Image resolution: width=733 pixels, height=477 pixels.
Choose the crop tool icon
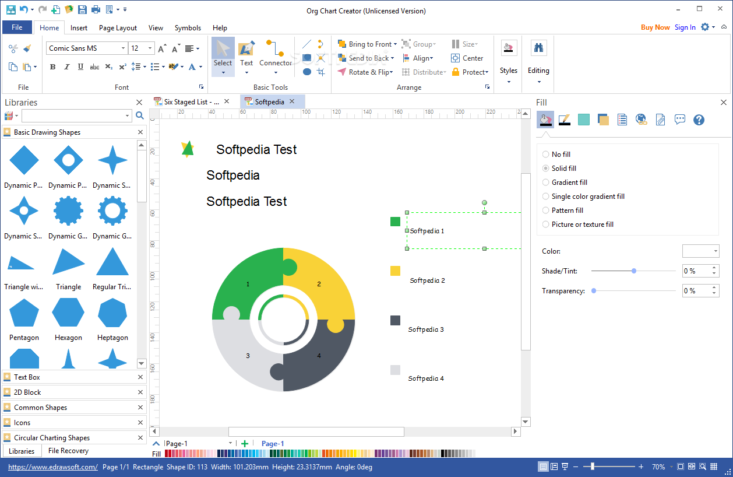pyautogui.click(x=320, y=72)
